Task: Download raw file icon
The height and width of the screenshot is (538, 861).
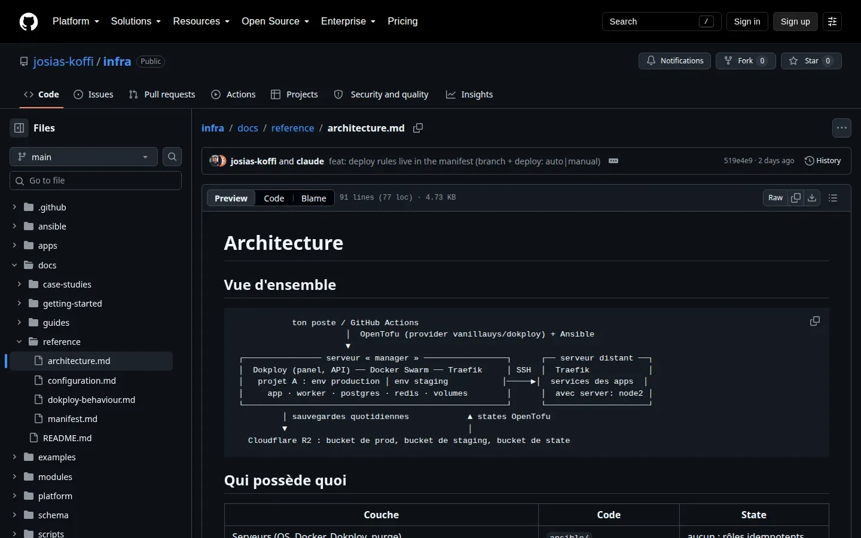Action: point(812,198)
